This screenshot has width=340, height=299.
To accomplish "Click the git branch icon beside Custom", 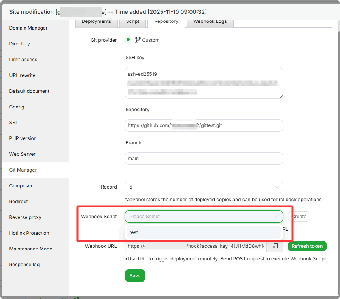I will [138, 40].
